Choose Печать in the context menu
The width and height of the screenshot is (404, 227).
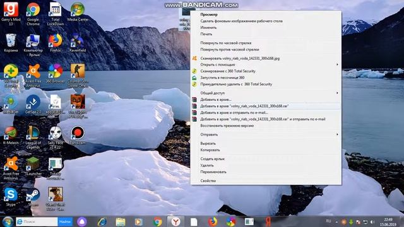pos(266,34)
